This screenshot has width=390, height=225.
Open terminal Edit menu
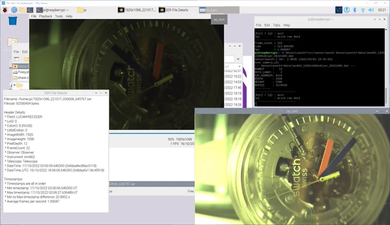267,25
